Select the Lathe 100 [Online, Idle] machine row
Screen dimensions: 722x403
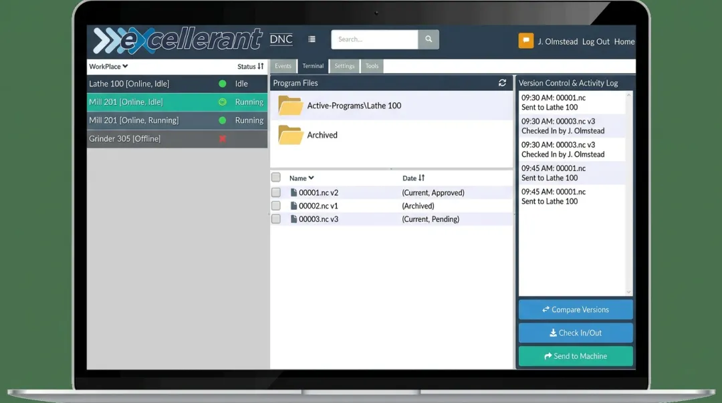click(176, 84)
